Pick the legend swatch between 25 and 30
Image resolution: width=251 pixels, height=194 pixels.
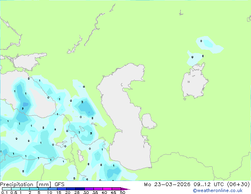pos(80,189)
